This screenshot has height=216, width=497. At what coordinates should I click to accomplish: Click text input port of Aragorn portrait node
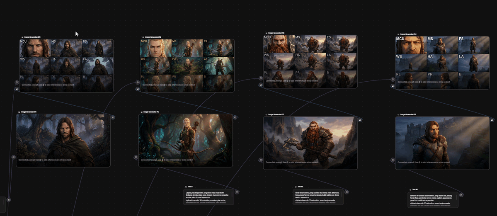coord(13,157)
